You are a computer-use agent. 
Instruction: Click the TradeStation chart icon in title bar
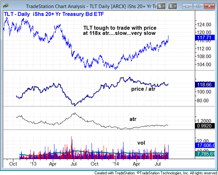tap(6, 6)
